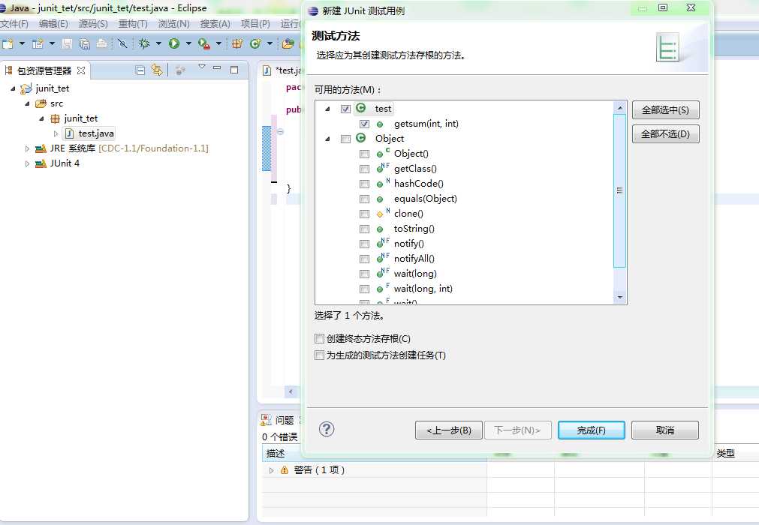Click the 完成(F) button
The width and height of the screenshot is (759, 525).
591,430
